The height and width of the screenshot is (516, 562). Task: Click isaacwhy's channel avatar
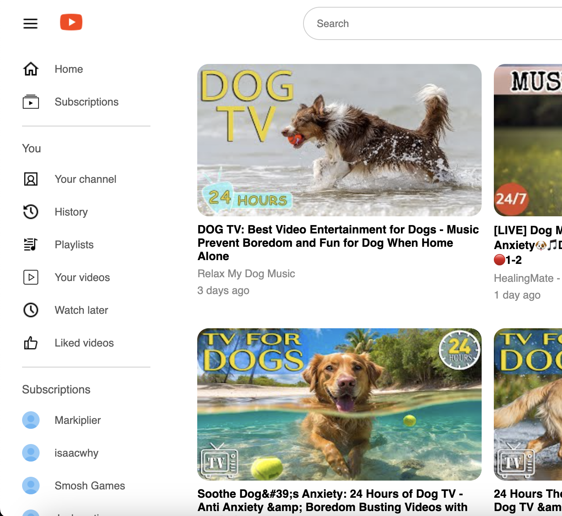(x=31, y=453)
